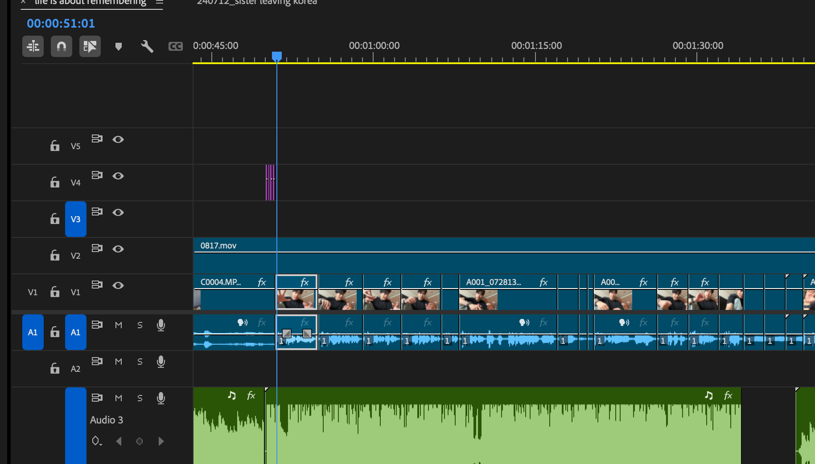
Task: Toggle lock on track V4
Action: 55,182
